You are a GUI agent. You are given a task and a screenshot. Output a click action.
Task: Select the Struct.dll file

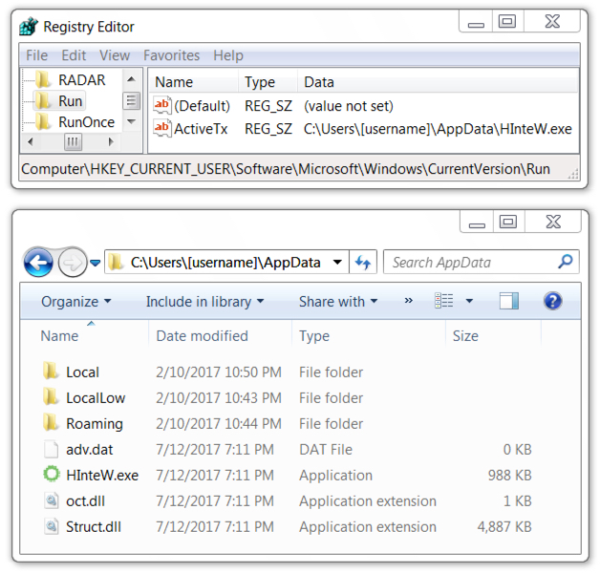[94, 527]
